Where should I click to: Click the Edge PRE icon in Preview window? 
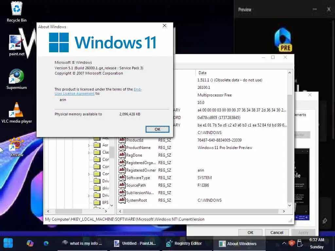(x=283, y=40)
